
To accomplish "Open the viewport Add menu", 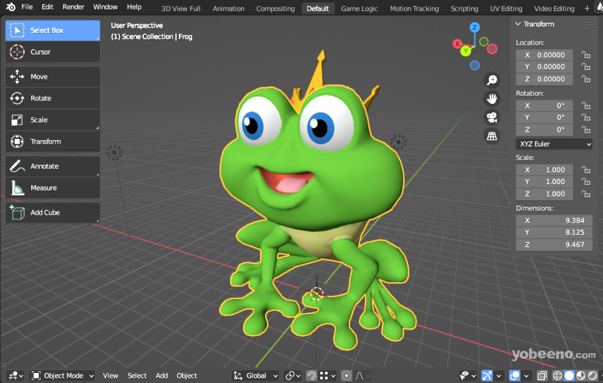I will [x=161, y=376].
